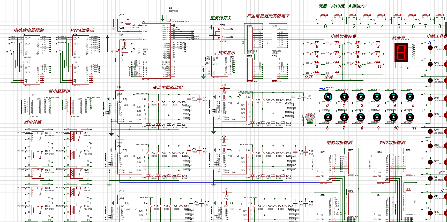Select relay RL4 symbol

[38, 173]
